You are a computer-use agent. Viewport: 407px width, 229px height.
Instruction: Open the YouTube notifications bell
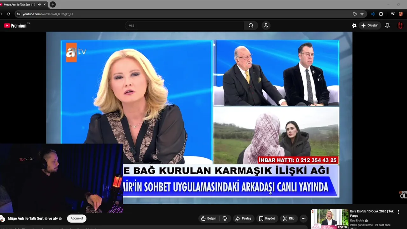[x=387, y=25]
